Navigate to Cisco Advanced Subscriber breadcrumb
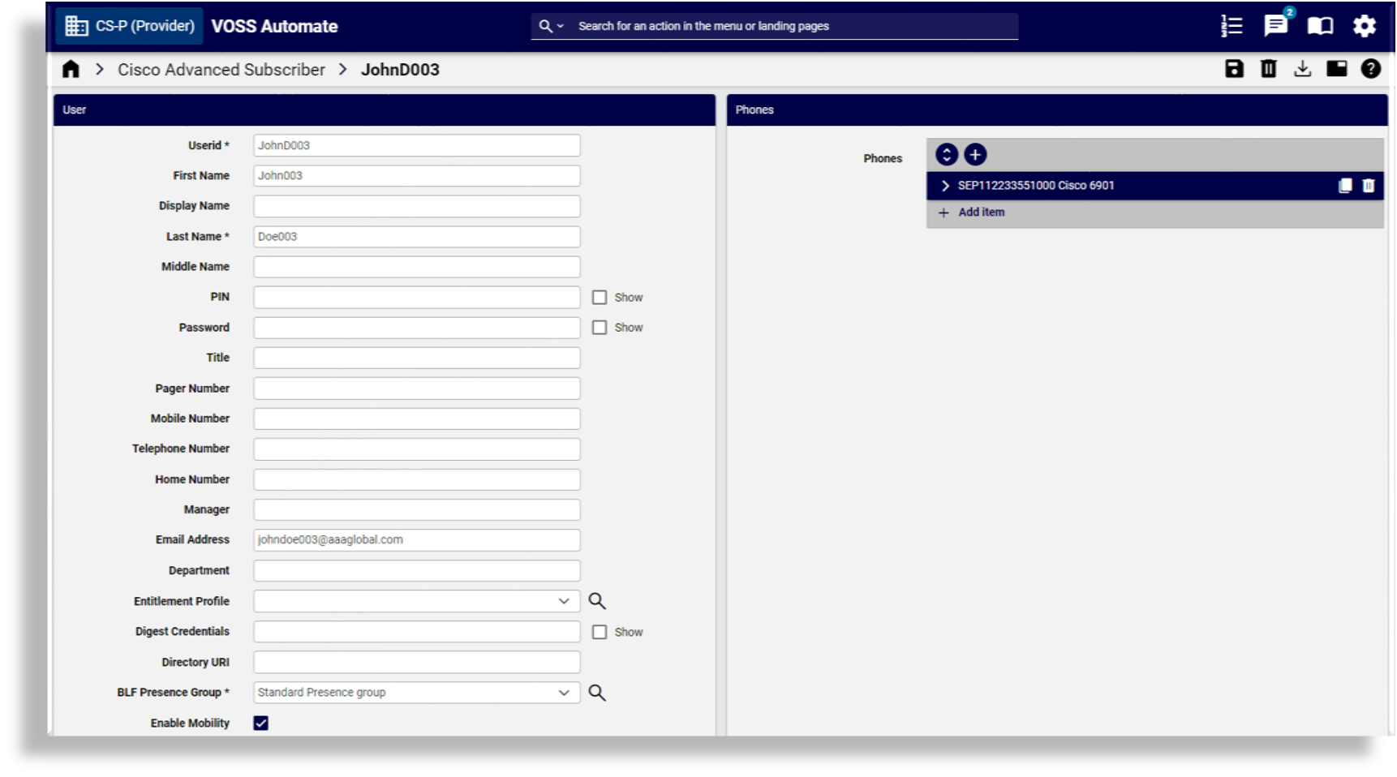Viewport: 1397px width, 777px height. click(x=221, y=69)
